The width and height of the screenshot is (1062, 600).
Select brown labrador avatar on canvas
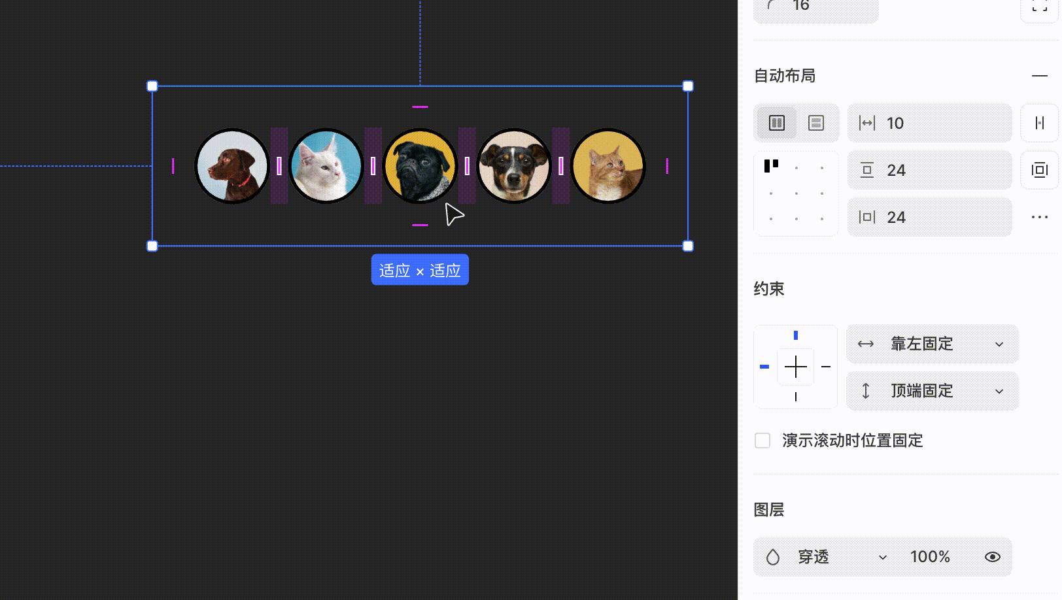point(232,166)
